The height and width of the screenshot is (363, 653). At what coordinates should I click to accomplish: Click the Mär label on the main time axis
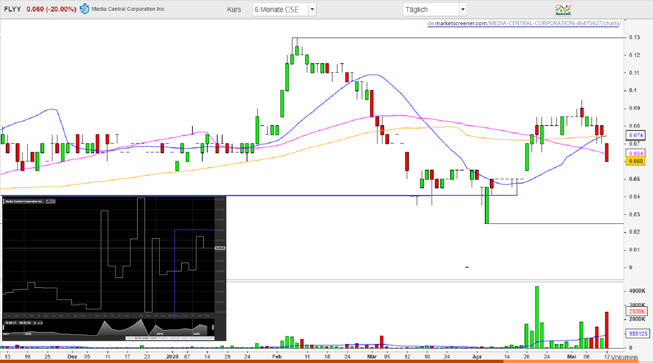click(372, 356)
